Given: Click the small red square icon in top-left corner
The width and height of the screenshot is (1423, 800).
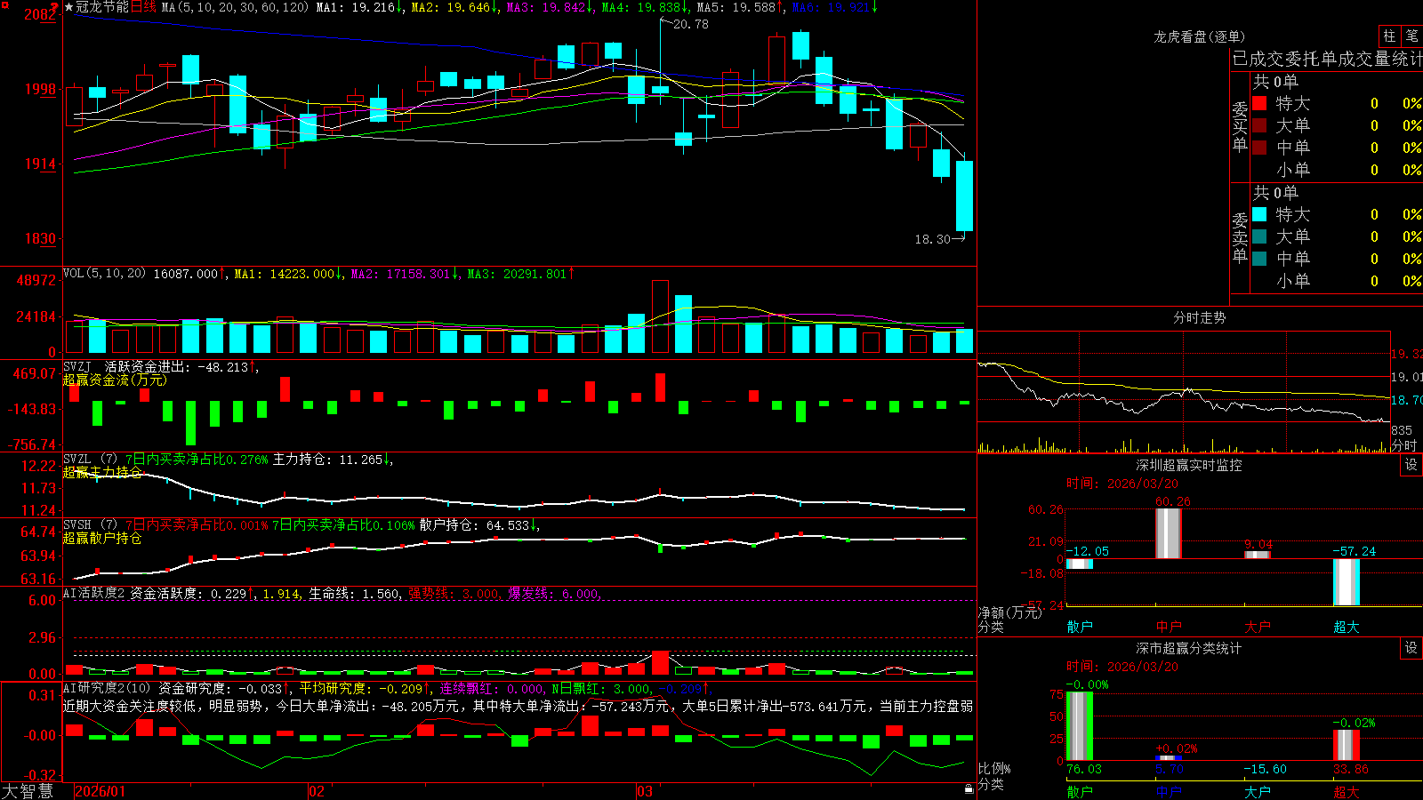Looking at the screenshot, I should point(5,4).
